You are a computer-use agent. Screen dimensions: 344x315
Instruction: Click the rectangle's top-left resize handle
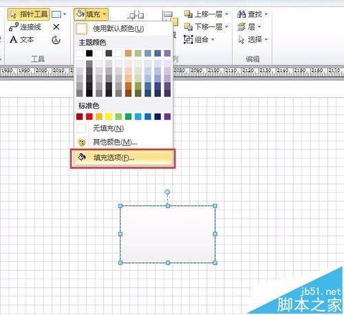tap(120, 206)
